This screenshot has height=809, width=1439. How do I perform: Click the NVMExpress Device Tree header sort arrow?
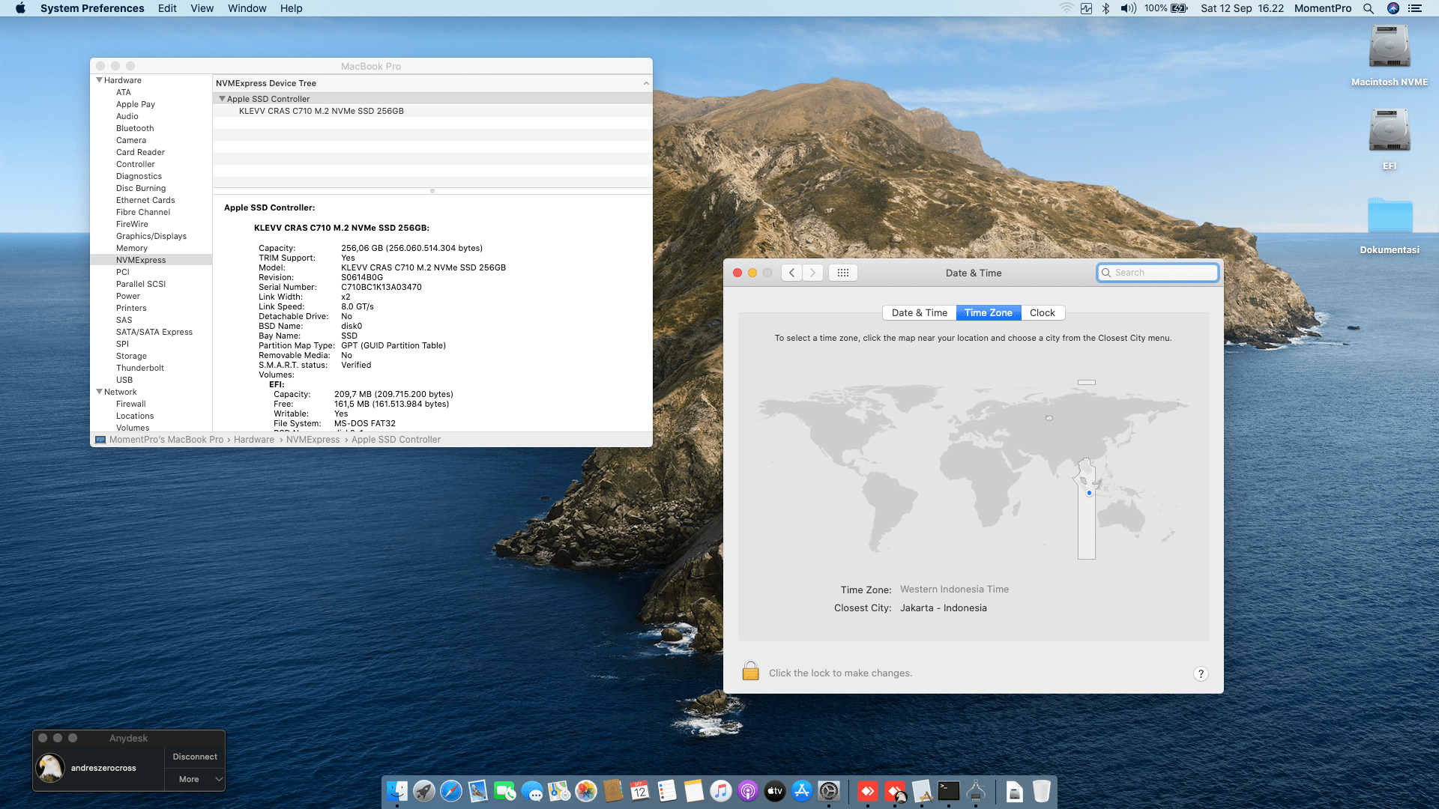pyautogui.click(x=646, y=83)
